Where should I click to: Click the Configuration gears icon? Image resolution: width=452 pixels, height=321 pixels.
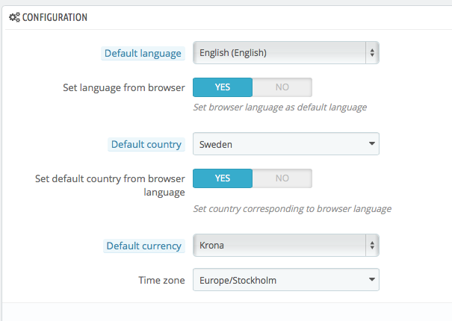tap(14, 17)
